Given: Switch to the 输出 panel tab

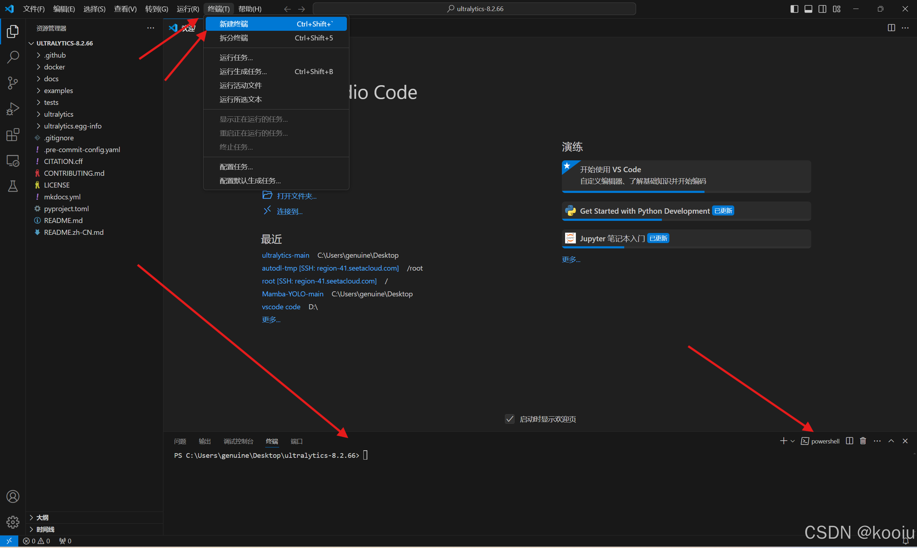Looking at the screenshot, I should tap(204, 441).
